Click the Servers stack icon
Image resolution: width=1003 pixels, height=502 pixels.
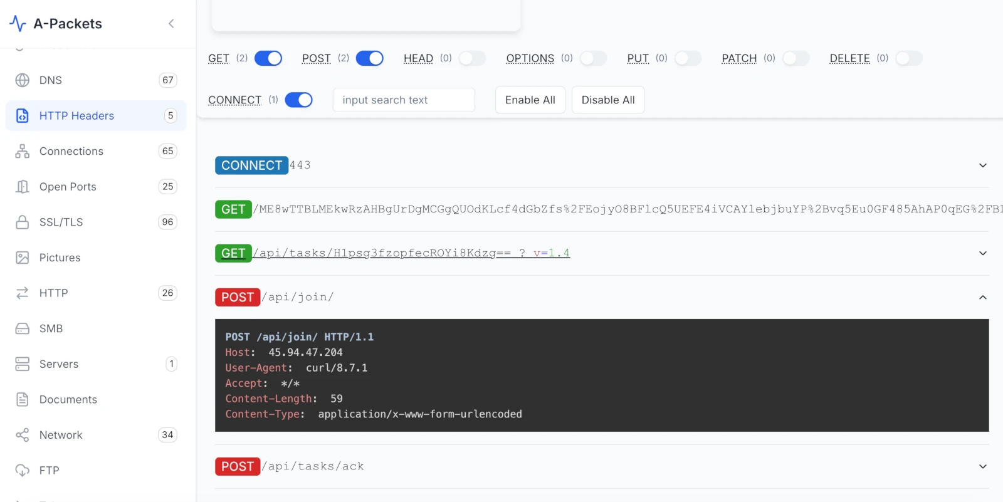(x=23, y=364)
